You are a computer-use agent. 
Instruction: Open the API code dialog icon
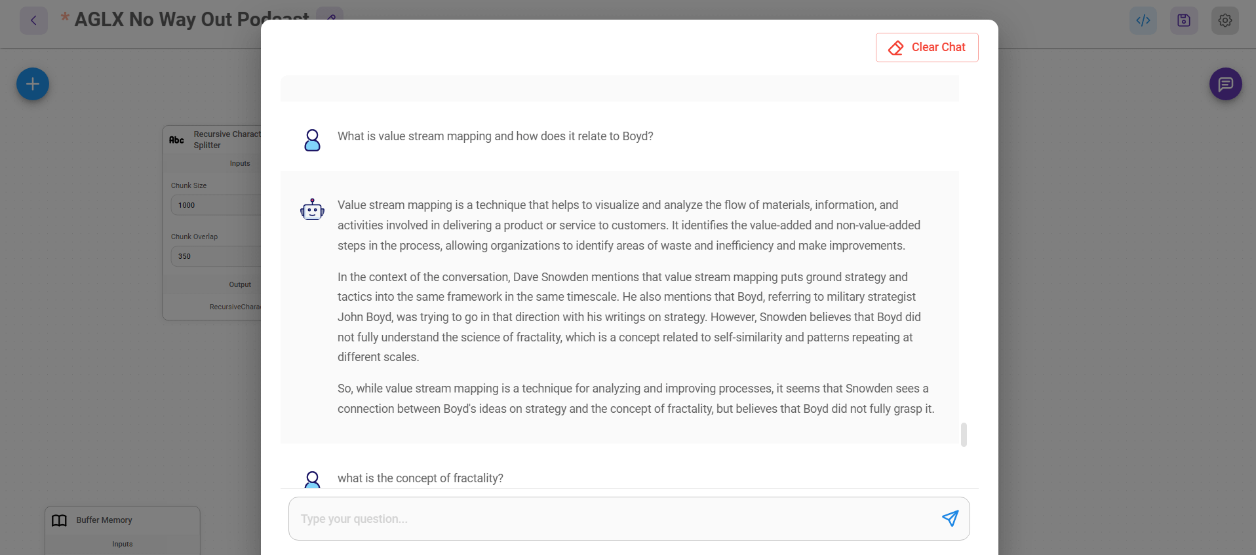tap(1143, 20)
